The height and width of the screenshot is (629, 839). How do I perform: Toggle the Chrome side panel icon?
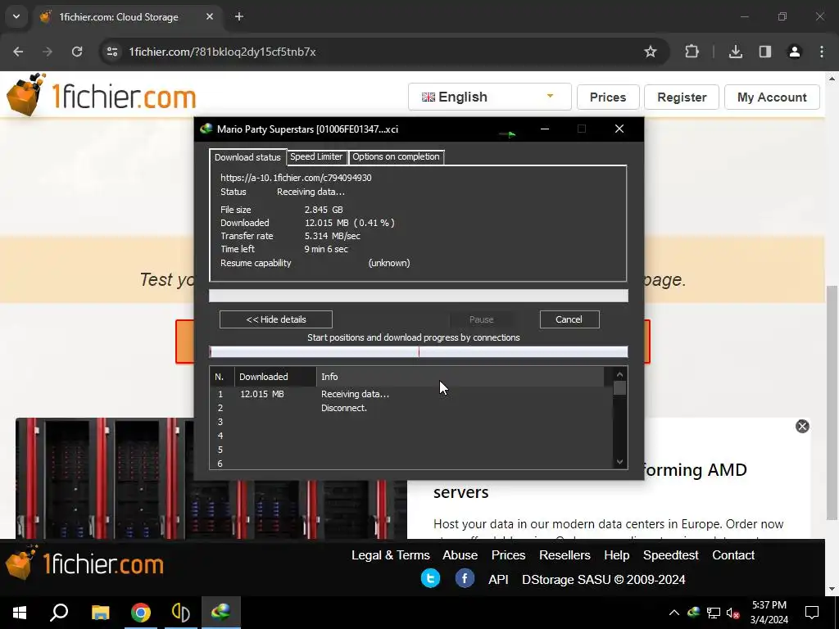[x=765, y=52]
